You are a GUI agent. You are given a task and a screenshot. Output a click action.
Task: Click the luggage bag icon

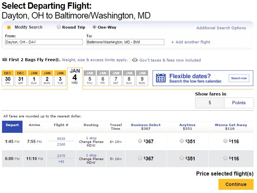[x=5, y=60]
